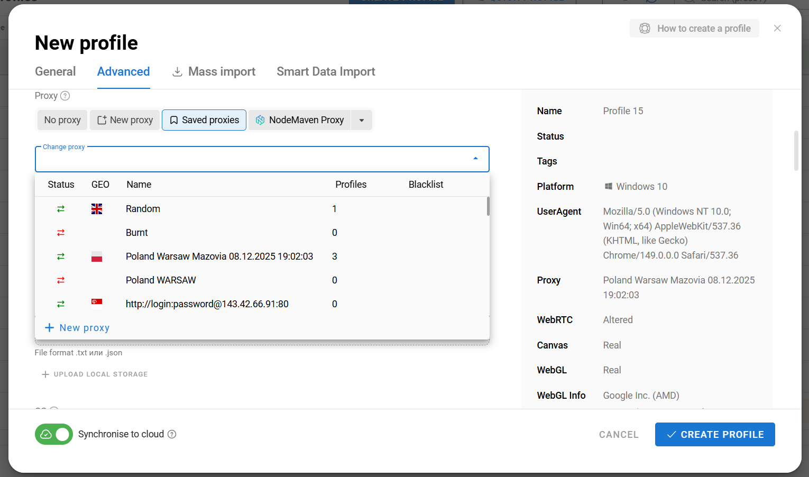This screenshot has width=809, height=477.
Task: Click the proxy list scrollbar
Action: click(x=488, y=206)
